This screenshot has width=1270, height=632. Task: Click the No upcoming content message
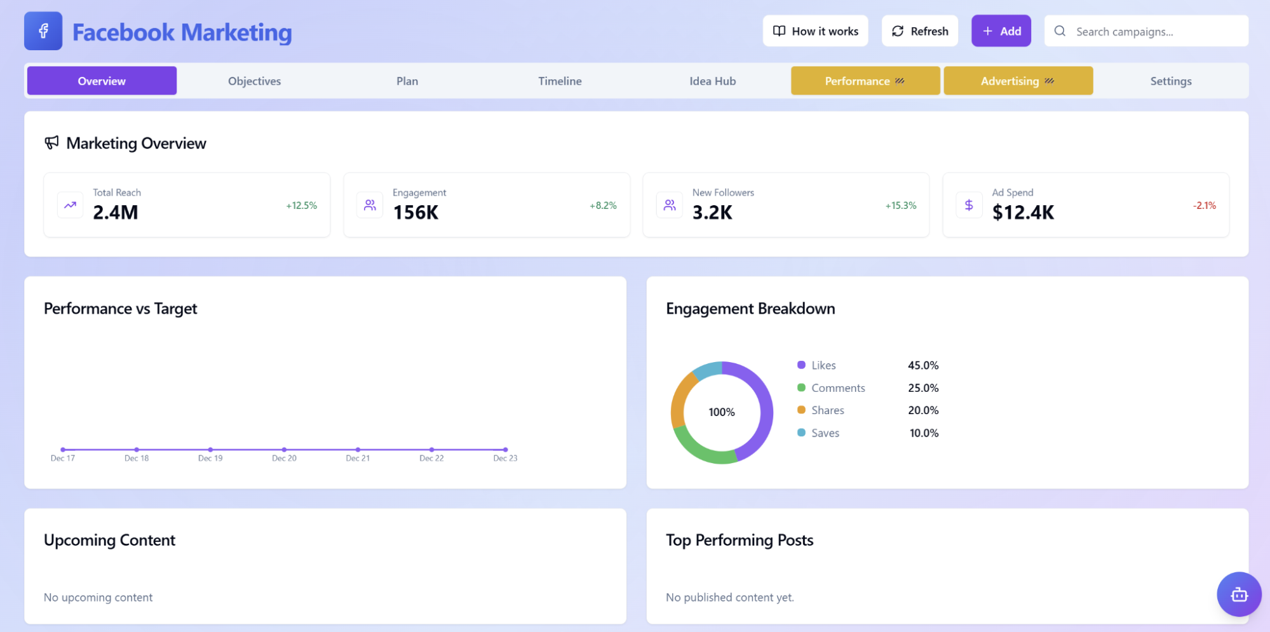[98, 597]
